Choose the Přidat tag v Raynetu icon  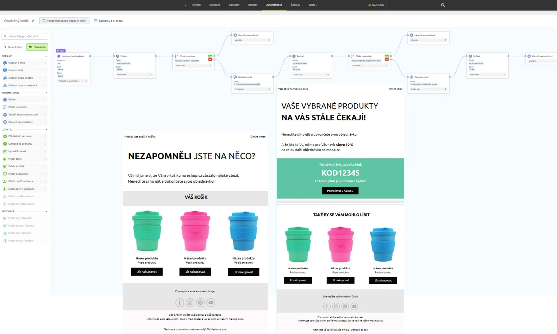coord(5,218)
